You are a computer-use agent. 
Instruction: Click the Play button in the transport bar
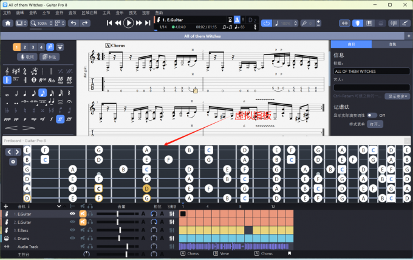pos(128,23)
